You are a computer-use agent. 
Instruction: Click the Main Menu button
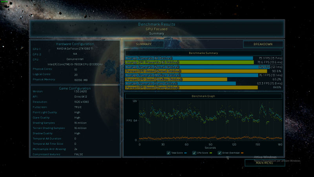tap(264, 163)
